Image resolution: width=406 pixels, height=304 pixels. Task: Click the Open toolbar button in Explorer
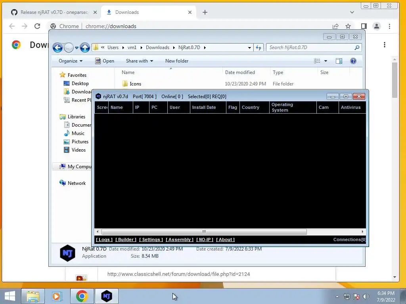[105, 61]
